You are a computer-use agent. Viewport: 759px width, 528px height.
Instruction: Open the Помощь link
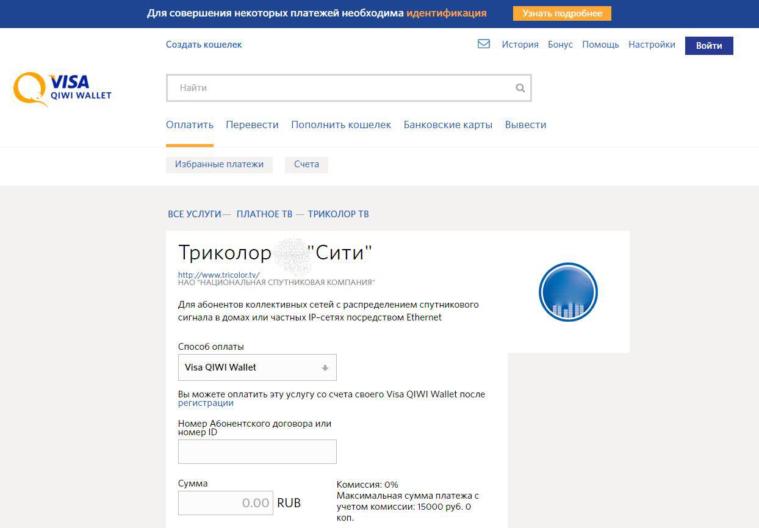coord(600,45)
